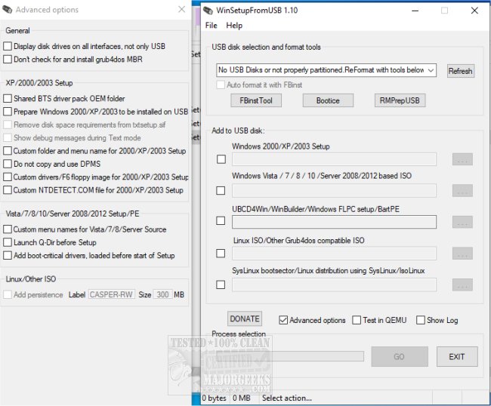This screenshot has height=406, width=491.
Task: Minimize the WinSetupFromUSB window
Action: (x=415, y=11)
